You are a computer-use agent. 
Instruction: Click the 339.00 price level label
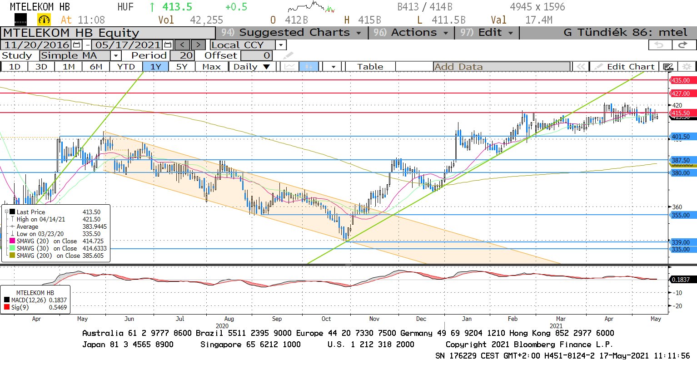coord(683,242)
